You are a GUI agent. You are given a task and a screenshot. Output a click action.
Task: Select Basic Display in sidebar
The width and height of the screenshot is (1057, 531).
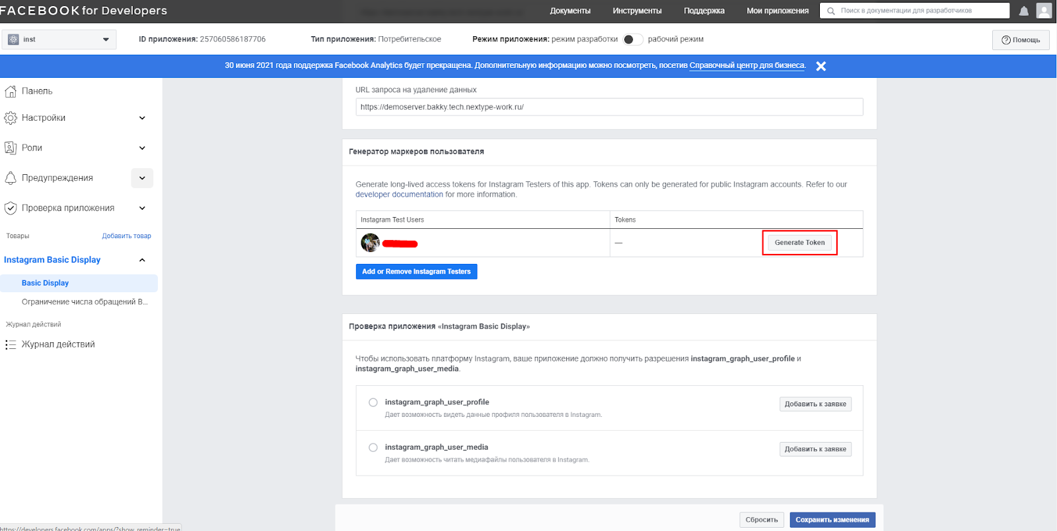coord(79,283)
